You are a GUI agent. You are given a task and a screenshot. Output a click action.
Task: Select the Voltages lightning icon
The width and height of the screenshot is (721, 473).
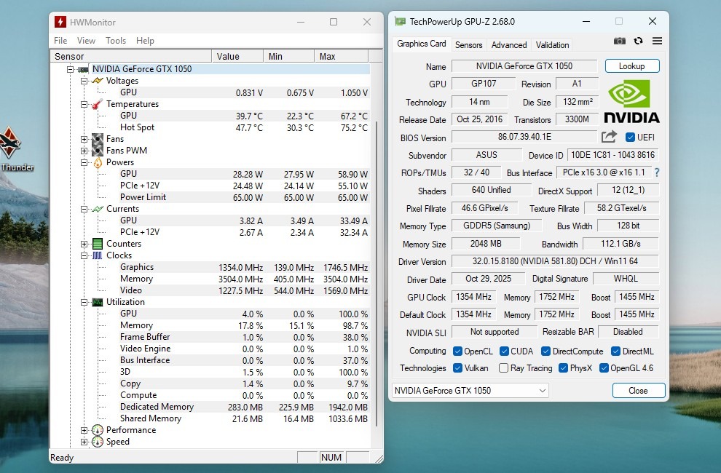click(x=98, y=81)
